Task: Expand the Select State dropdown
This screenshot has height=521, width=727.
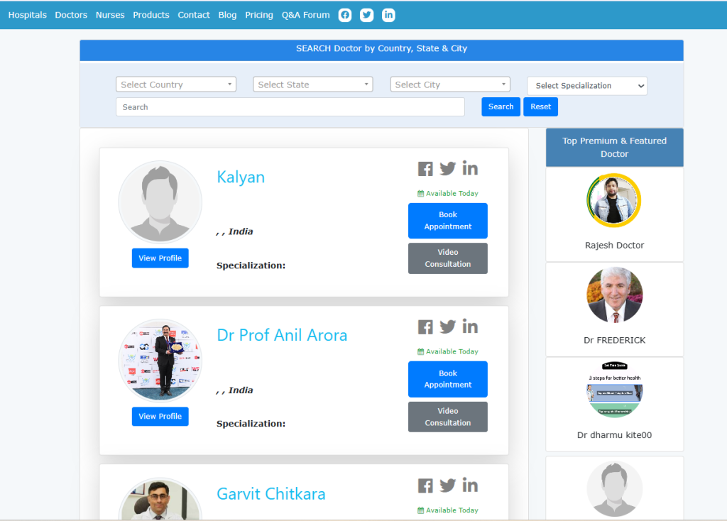Action: pyautogui.click(x=313, y=84)
